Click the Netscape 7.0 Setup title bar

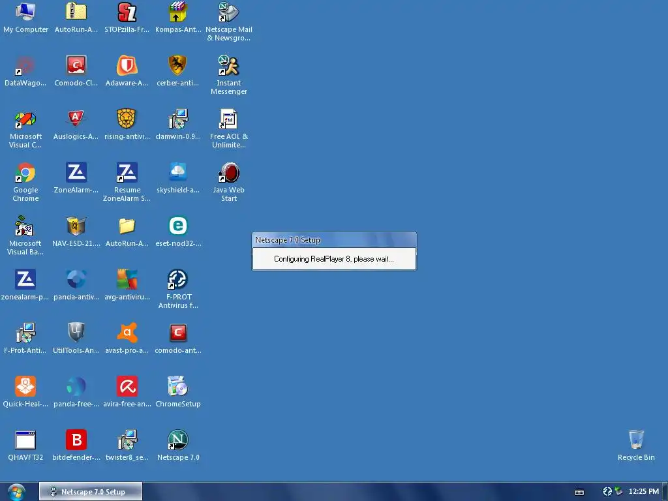pos(334,240)
